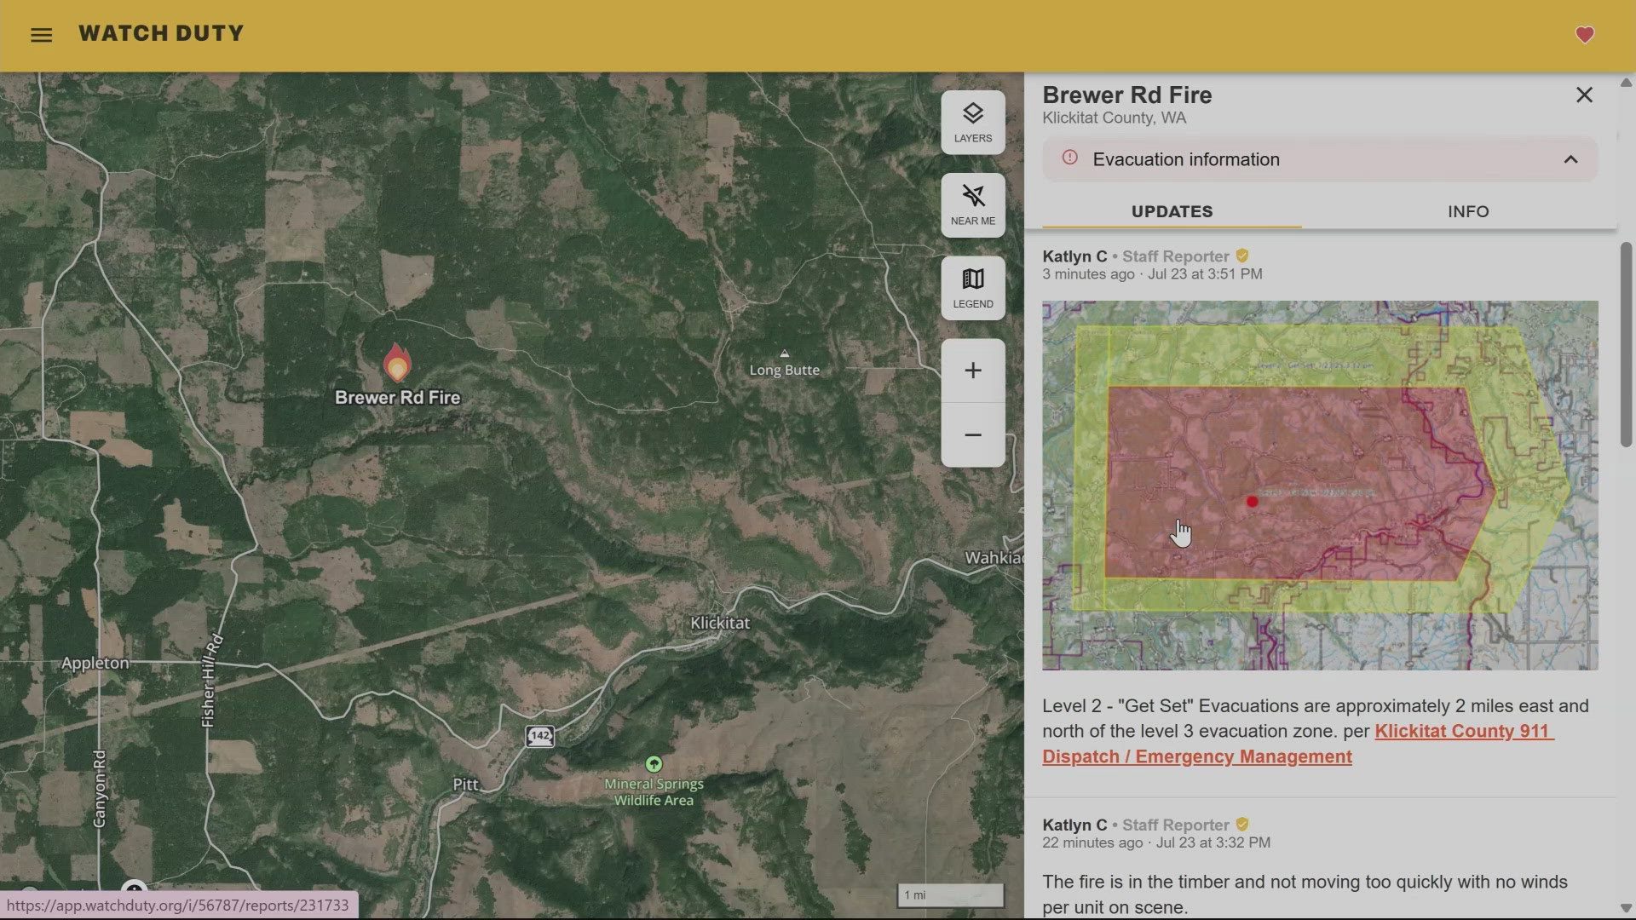The height and width of the screenshot is (920, 1636).
Task: Close the Brewer Rd Fire panel
Action: (x=1584, y=95)
